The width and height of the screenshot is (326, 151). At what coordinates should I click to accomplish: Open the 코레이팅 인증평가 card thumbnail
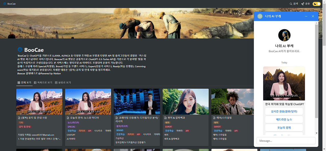(137, 102)
